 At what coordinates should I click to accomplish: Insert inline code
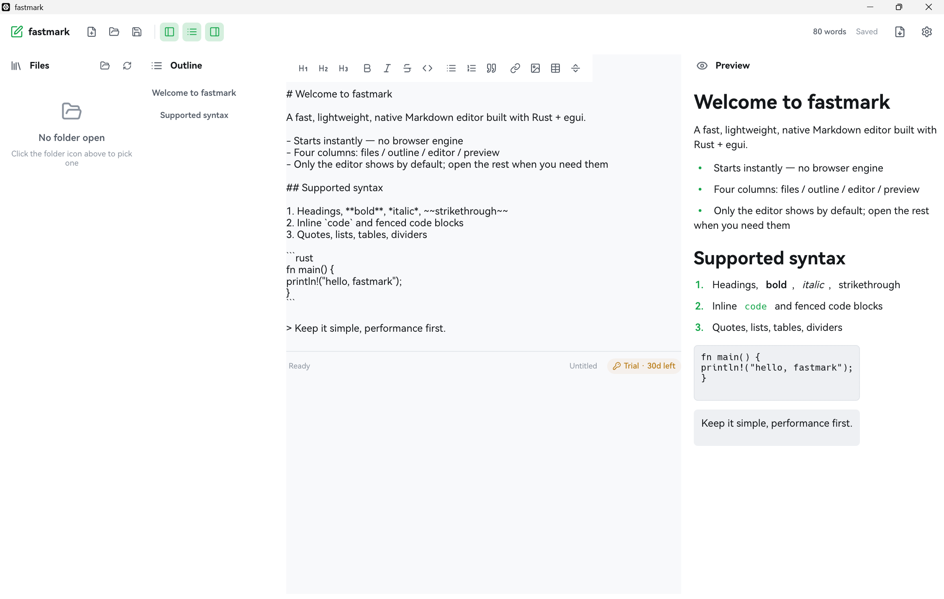pyautogui.click(x=427, y=68)
